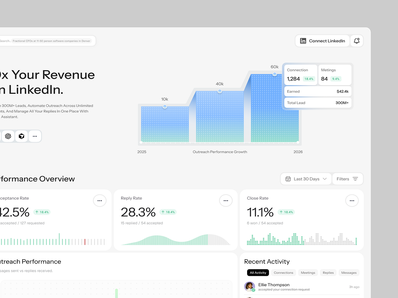Click Ellie Thompson's avatar
Image resolution: width=398 pixels, height=298 pixels.
click(x=249, y=287)
